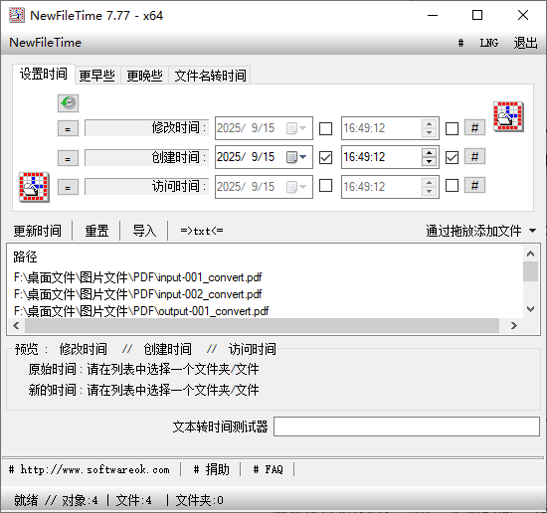Click the drag-drop icon at the right
Image resolution: width=547 pixels, height=513 pixels.
[x=508, y=116]
